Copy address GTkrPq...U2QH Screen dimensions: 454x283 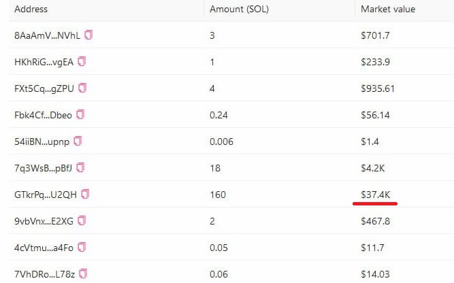click(85, 194)
